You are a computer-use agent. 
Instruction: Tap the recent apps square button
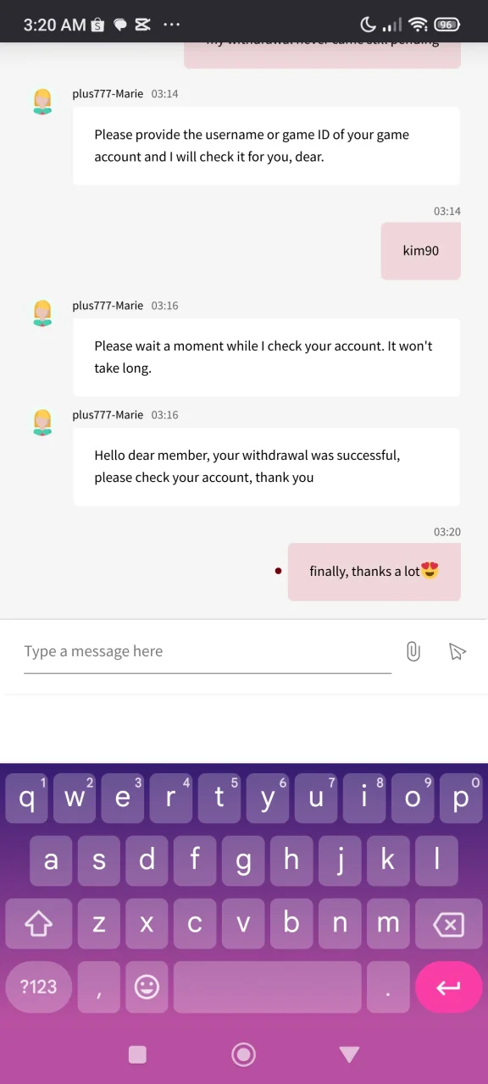coord(137,1054)
